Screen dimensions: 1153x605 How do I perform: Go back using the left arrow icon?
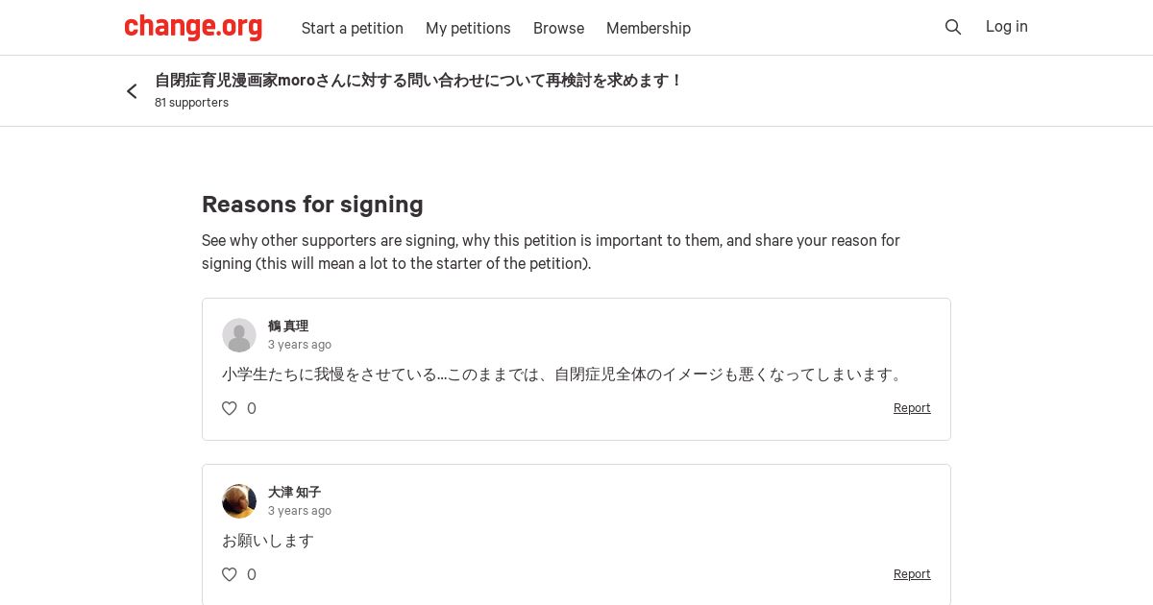pyautogui.click(x=133, y=91)
